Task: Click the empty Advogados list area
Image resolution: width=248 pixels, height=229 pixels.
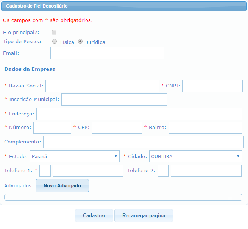Action: point(123,197)
